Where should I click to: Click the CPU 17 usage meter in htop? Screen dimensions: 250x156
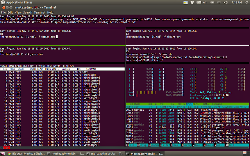click(x=202, y=69)
